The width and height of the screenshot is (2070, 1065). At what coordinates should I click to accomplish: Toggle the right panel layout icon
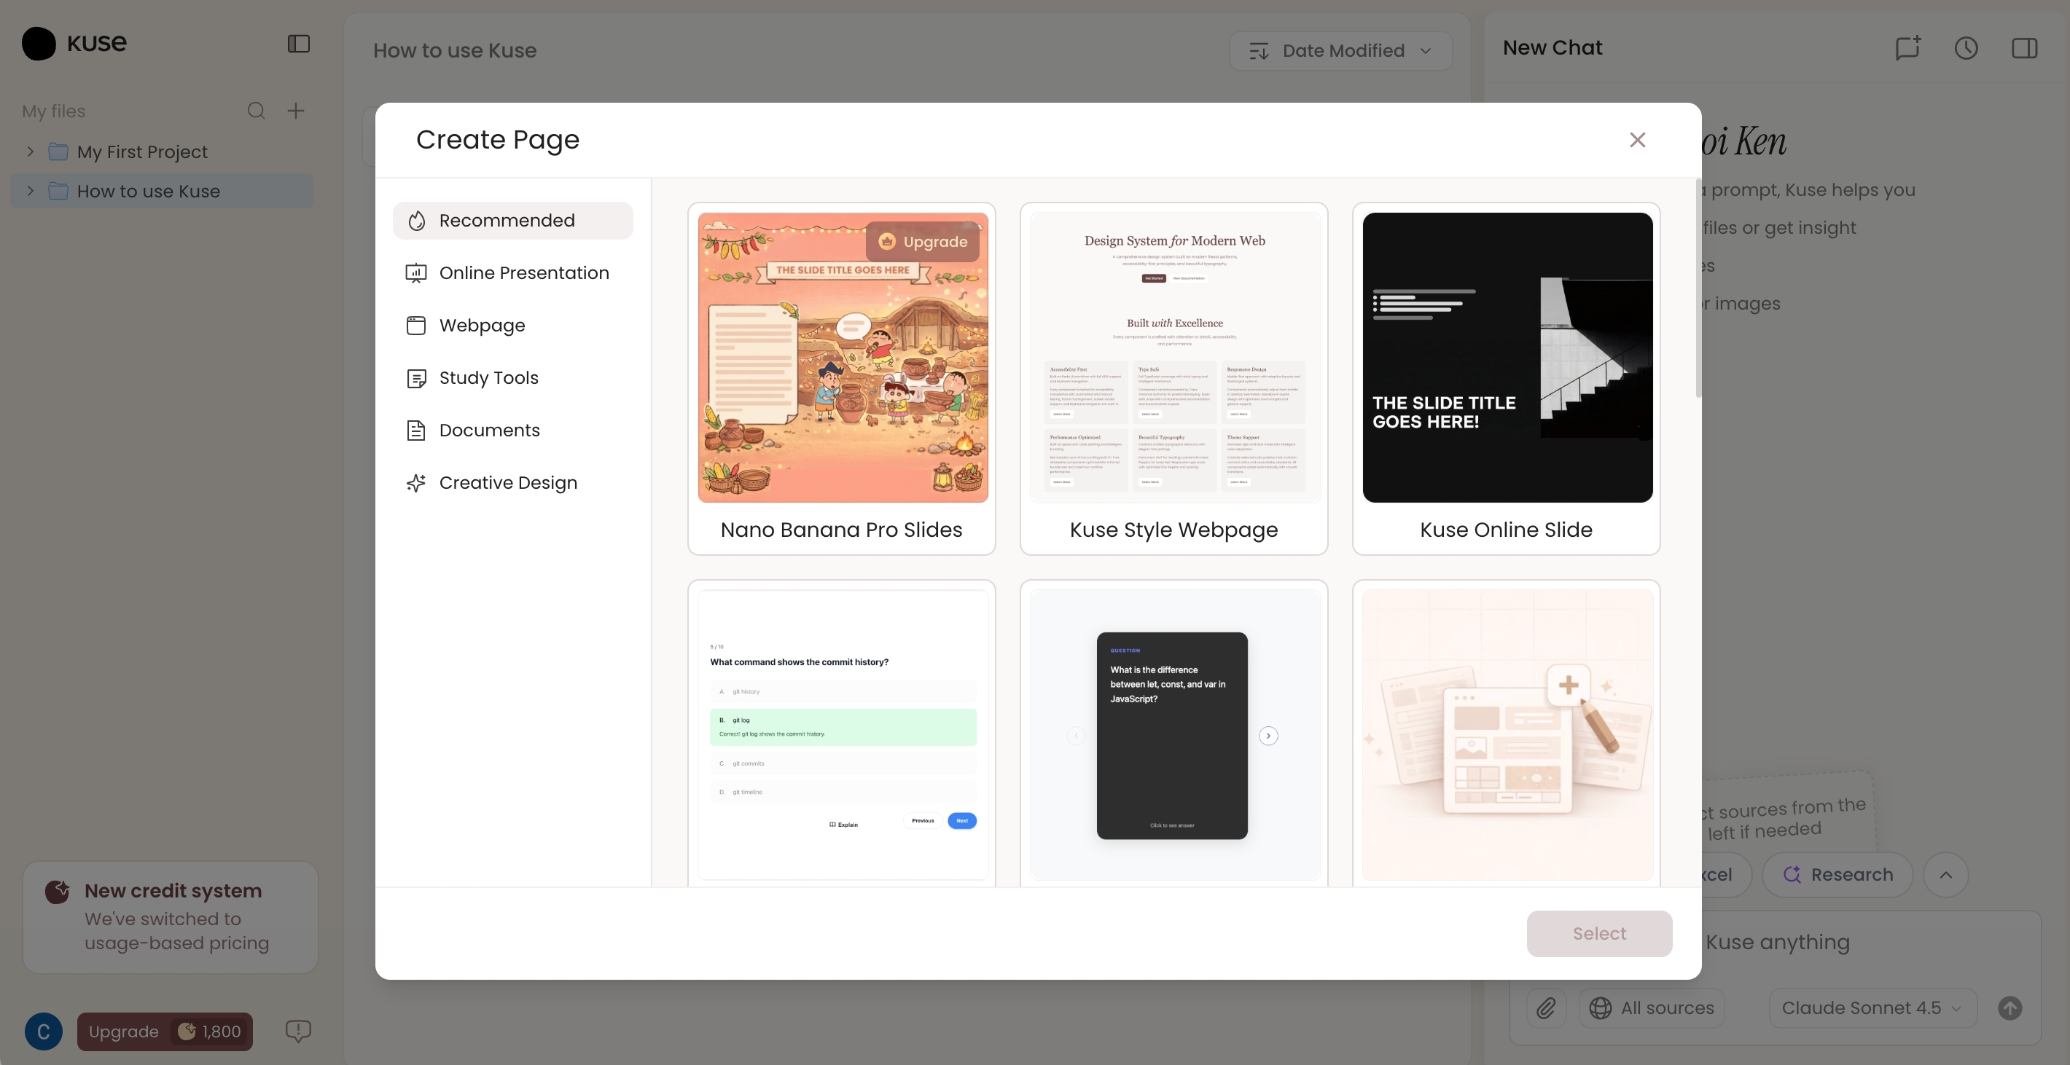(2024, 48)
